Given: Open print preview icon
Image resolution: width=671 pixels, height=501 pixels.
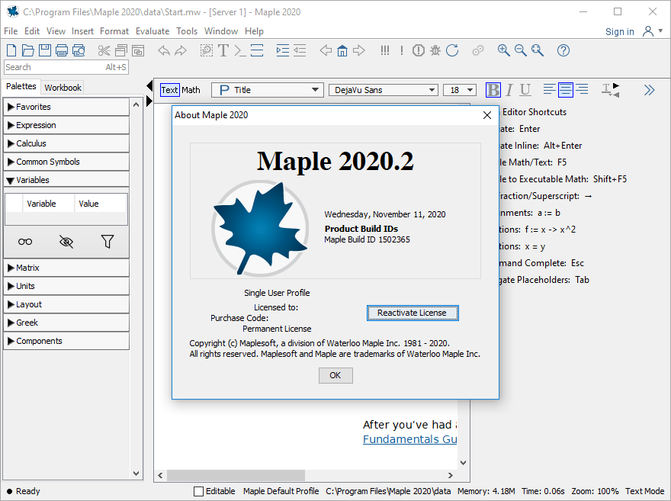Looking at the screenshot, I should coord(79,50).
